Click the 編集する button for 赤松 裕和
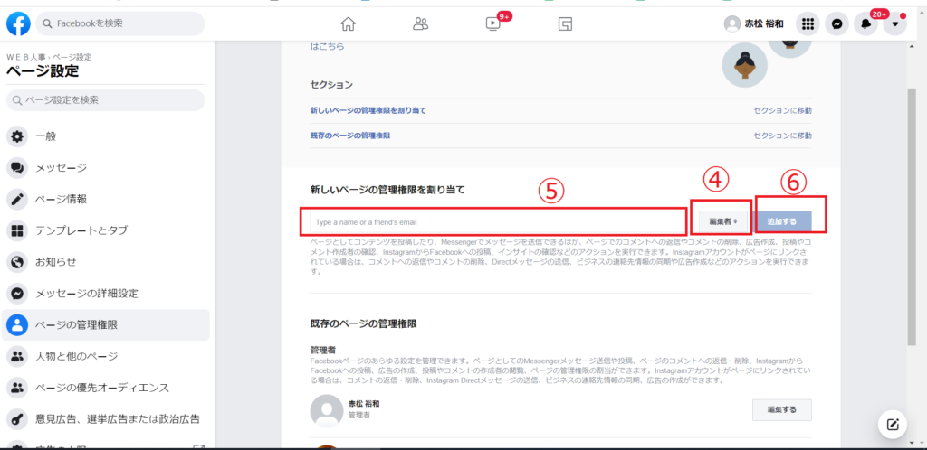The width and height of the screenshot is (927, 450). tap(781, 410)
